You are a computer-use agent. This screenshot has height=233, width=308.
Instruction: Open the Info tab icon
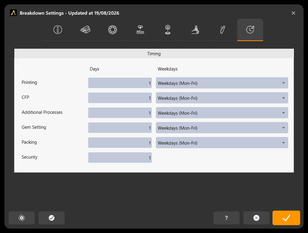click(x=58, y=30)
